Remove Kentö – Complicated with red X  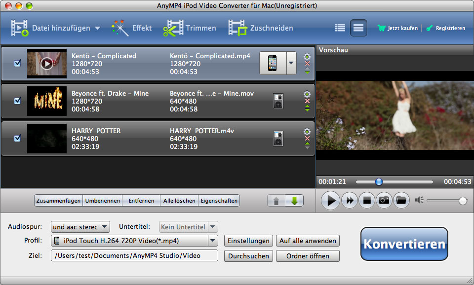tap(307, 64)
